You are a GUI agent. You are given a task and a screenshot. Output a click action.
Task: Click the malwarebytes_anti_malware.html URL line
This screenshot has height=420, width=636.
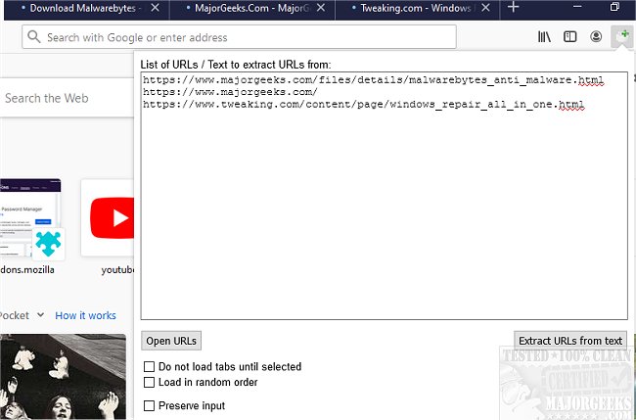[x=373, y=80]
